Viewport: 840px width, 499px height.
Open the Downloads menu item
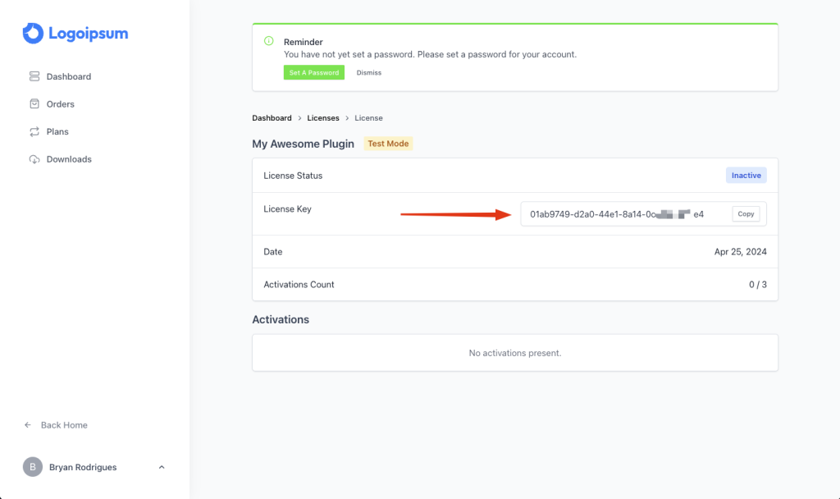(x=69, y=159)
